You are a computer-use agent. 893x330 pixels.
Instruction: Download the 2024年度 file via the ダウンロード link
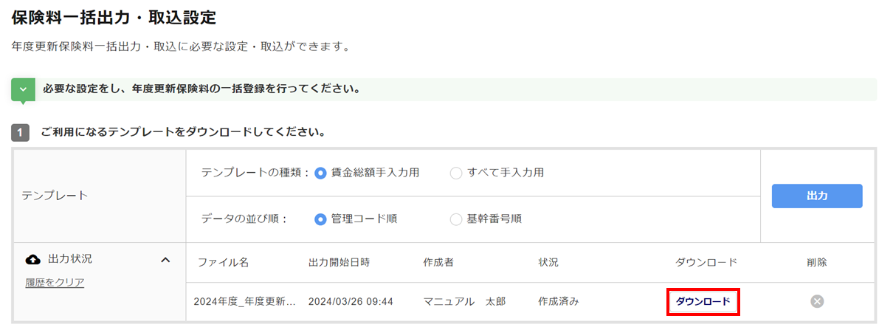point(703,301)
